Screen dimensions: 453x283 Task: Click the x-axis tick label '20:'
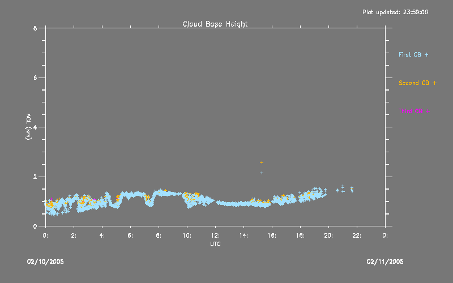328,235
